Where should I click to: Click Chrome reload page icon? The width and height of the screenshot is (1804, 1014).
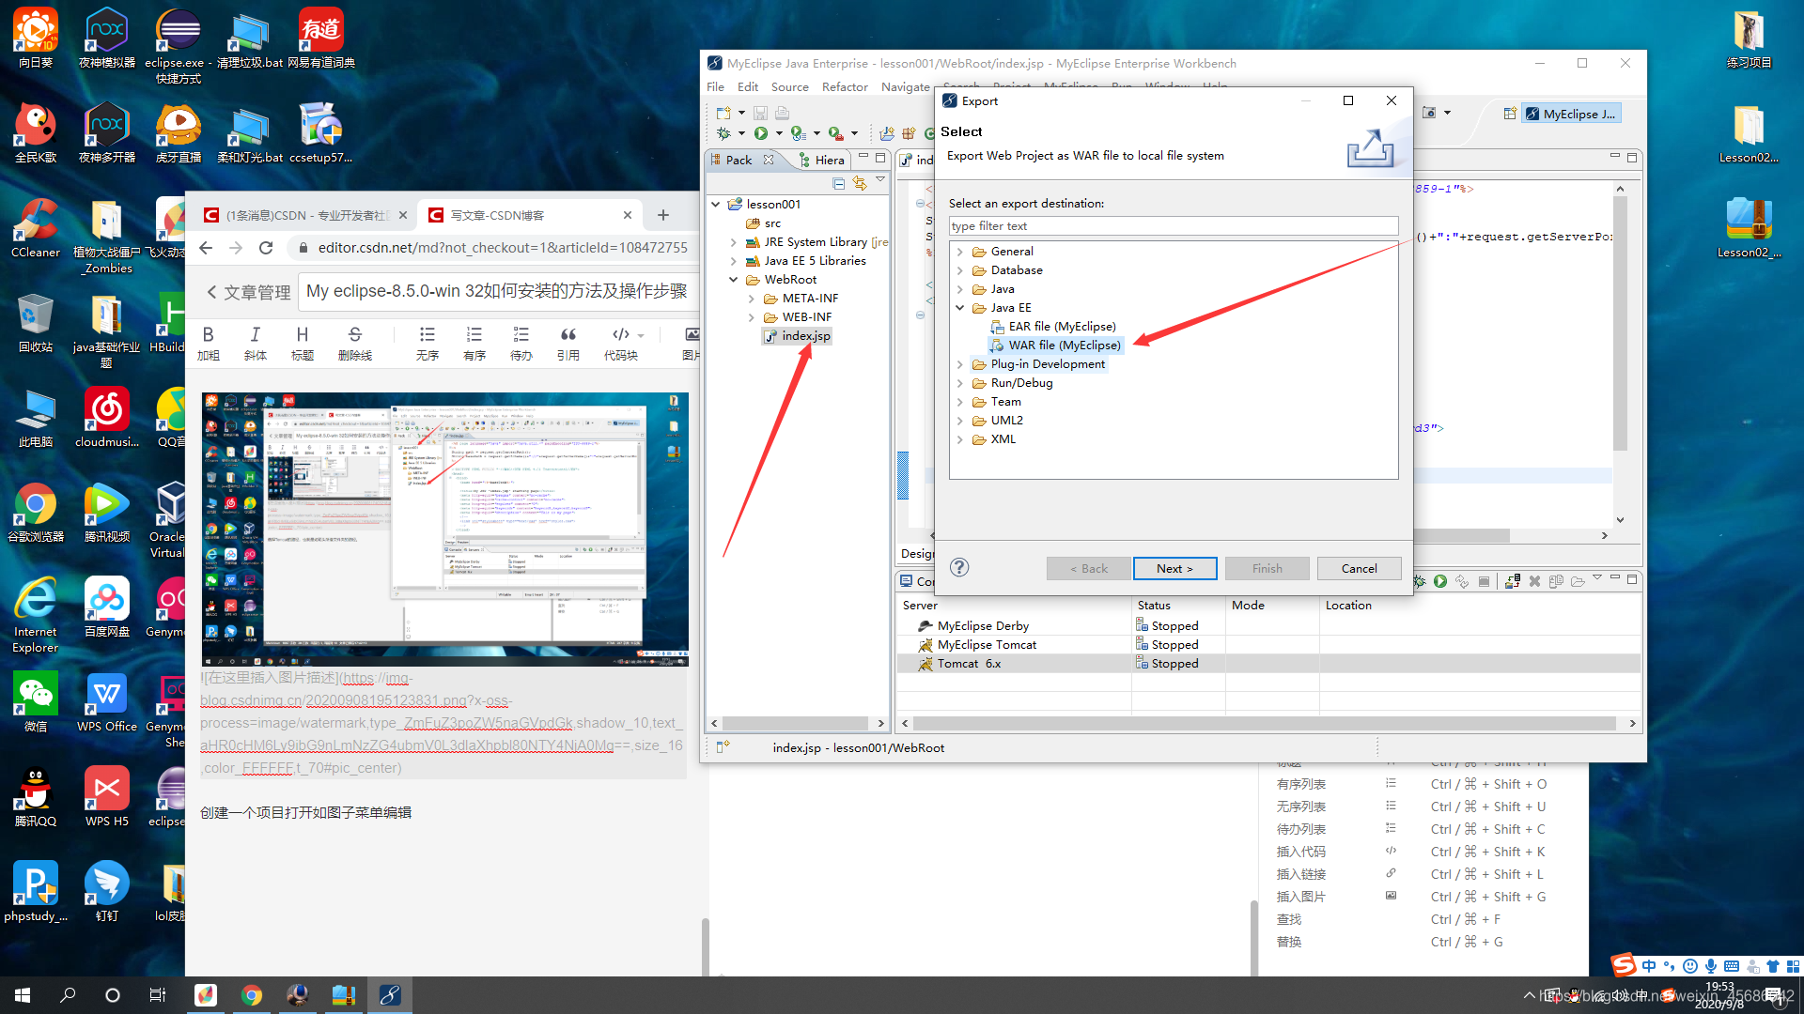click(266, 248)
